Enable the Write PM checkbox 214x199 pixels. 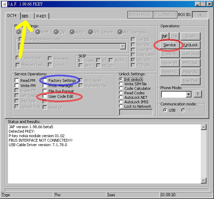click(x=17, y=86)
